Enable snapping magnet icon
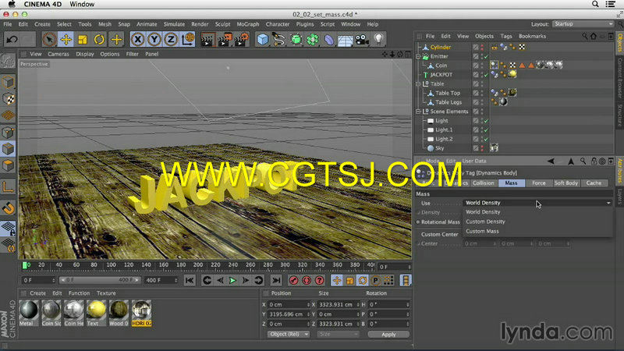 8,207
